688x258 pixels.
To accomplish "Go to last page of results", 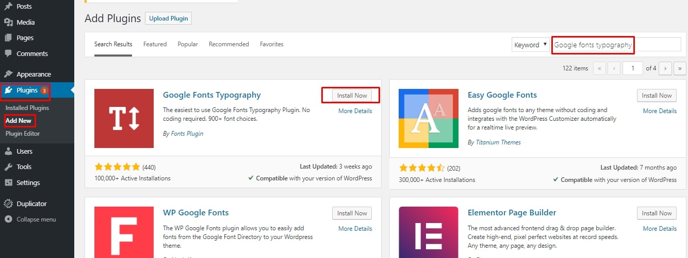I will (x=680, y=68).
